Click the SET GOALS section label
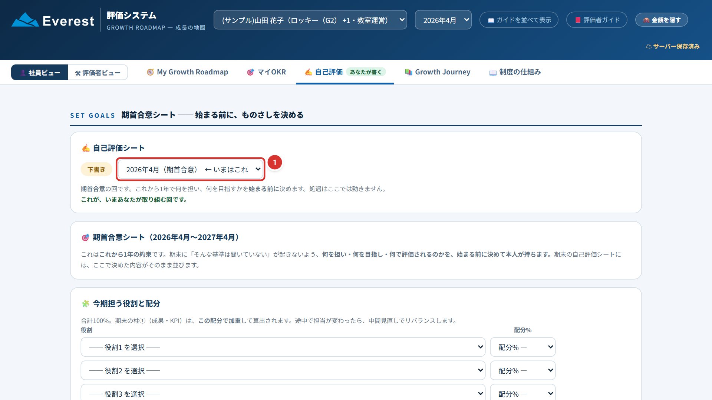 [x=93, y=116]
